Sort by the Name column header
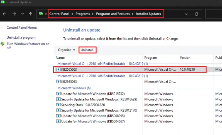Screen dimensions: 222x135 tap(60, 58)
